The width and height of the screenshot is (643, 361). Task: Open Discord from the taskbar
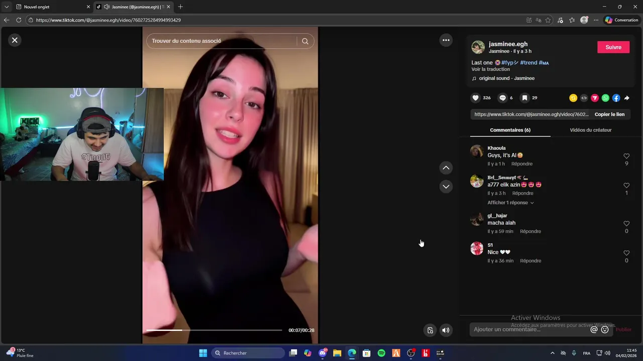point(323,353)
